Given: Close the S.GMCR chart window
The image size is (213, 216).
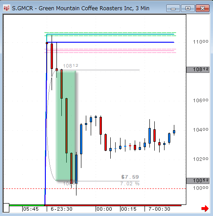Looking at the screenshot, I should click(x=202, y=8).
